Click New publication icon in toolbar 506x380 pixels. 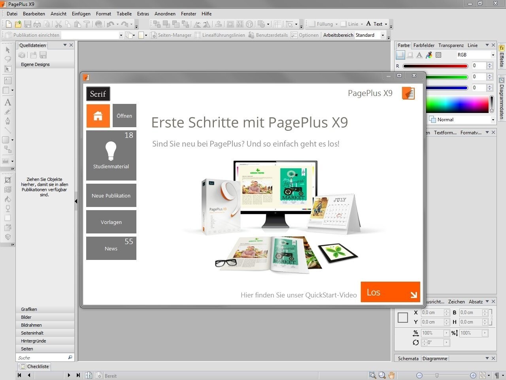pos(8,24)
